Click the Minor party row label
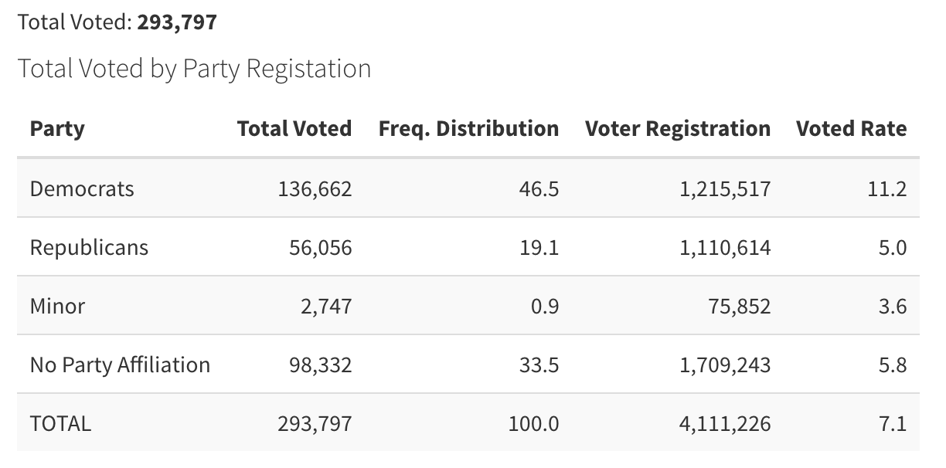 57,306
